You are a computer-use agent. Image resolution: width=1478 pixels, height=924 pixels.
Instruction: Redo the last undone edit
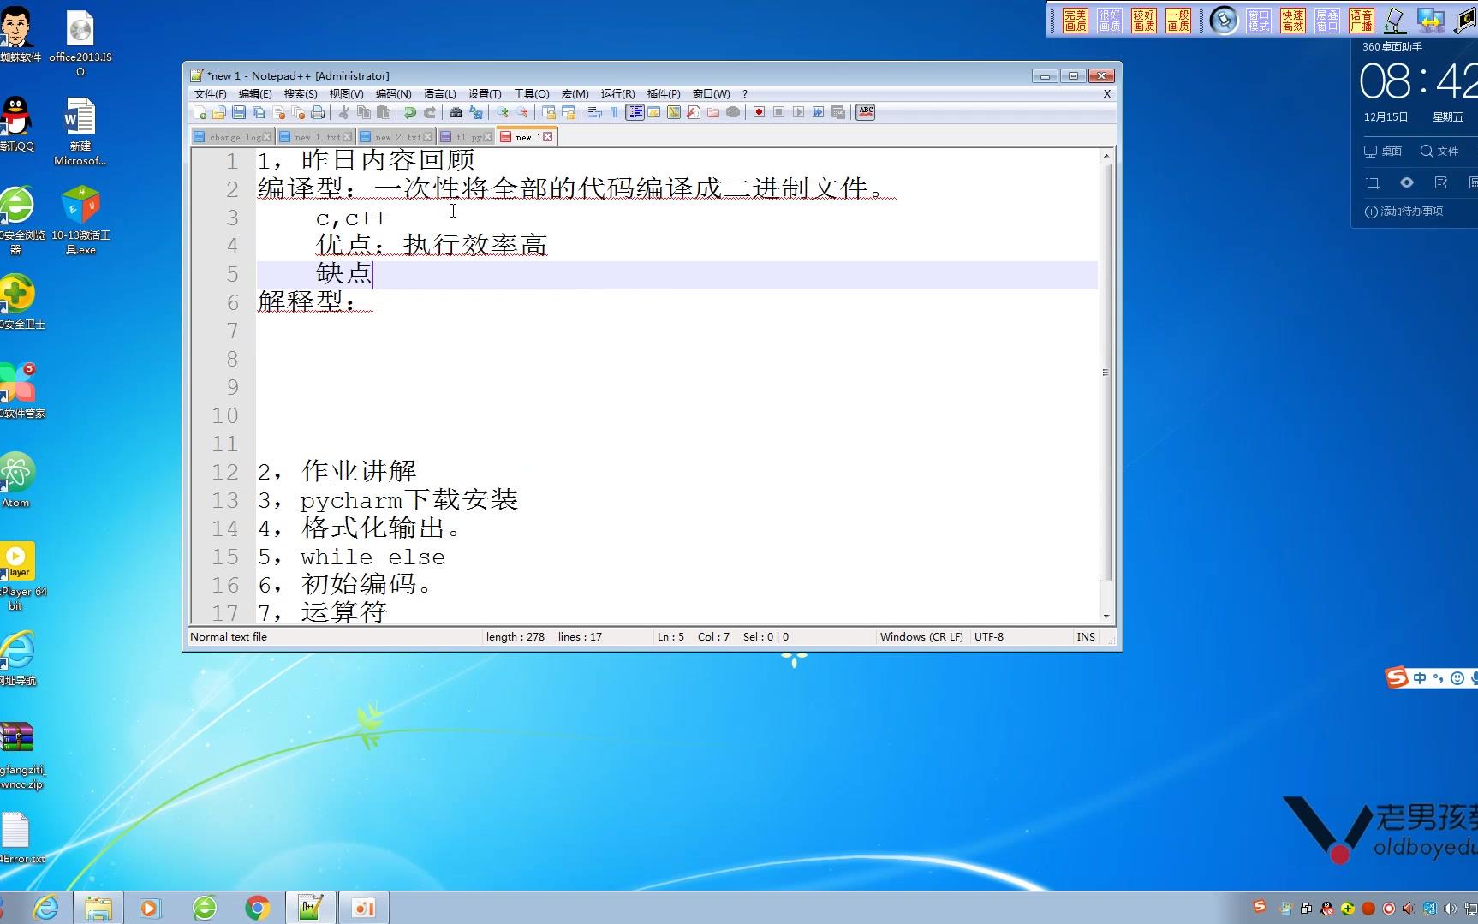pyautogui.click(x=429, y=112)
